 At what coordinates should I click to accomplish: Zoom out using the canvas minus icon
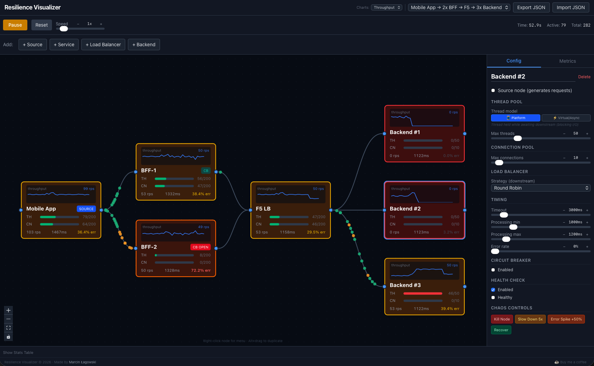pyautogui.click(x=8, y=319)
